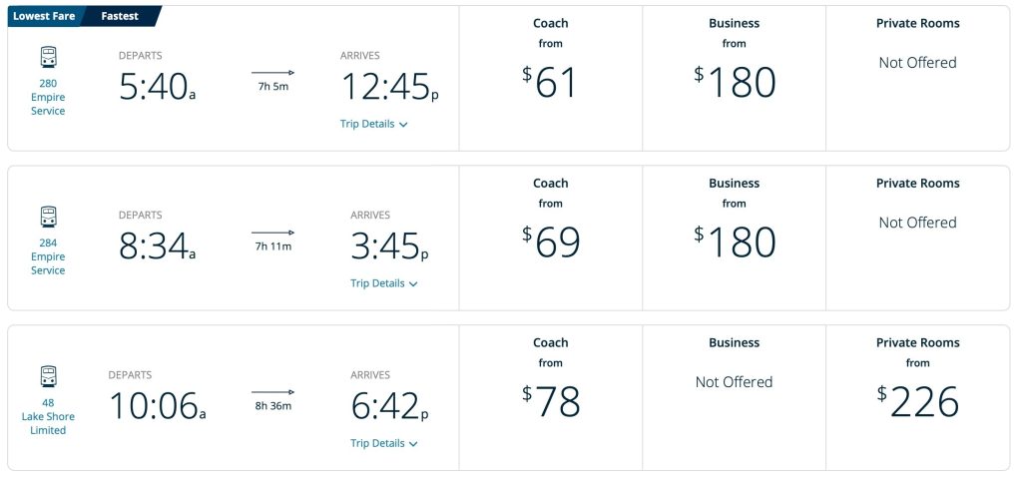Click the 7h 11m duration arrow
Screen dimensions: 1022x482
272,233
